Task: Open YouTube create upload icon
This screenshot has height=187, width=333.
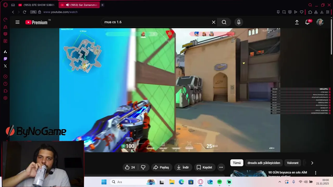Action: pyautogui.click(x=297, y=22)
